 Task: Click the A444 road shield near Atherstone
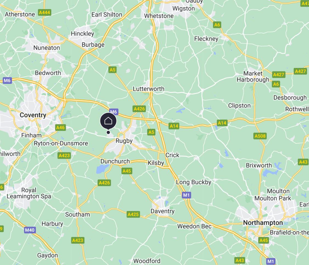[x=44, y=13]
